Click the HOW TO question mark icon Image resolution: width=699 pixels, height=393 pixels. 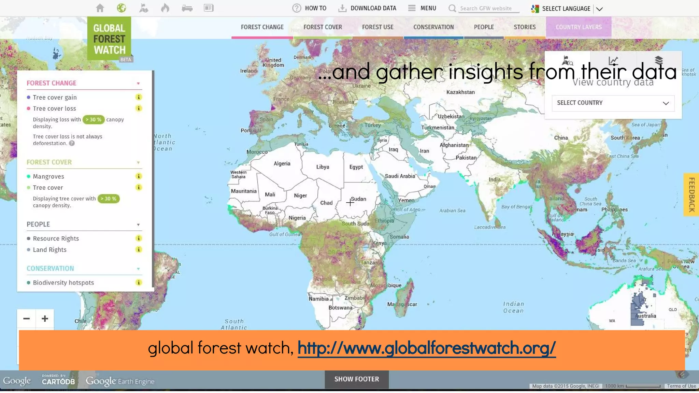point(297,8)
